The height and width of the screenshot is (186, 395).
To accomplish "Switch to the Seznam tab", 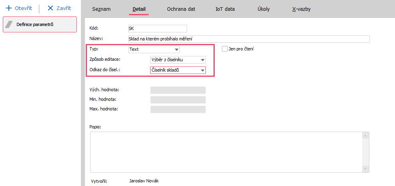I will click(x=101, y=9).
